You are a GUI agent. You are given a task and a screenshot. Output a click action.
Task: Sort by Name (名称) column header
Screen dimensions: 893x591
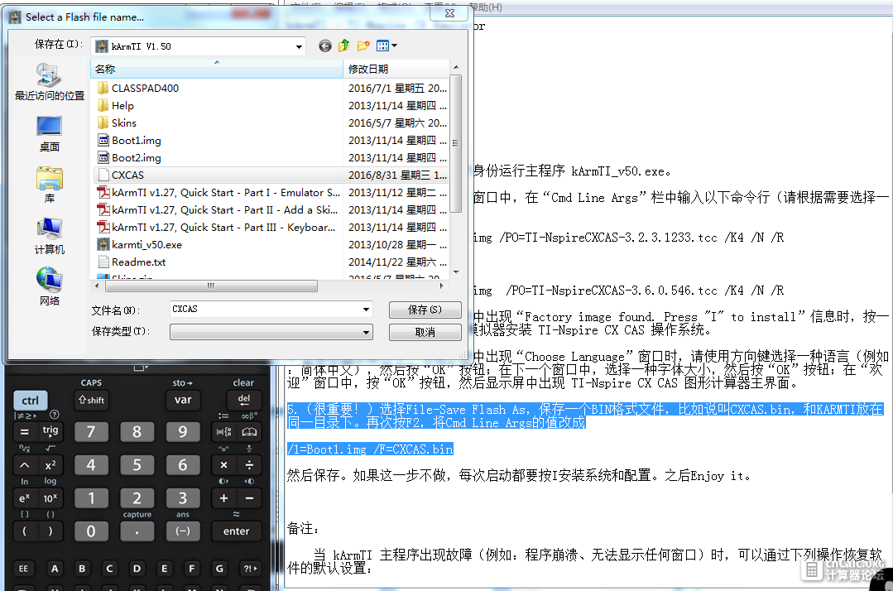pyautogui.click(x=216, y=69)
